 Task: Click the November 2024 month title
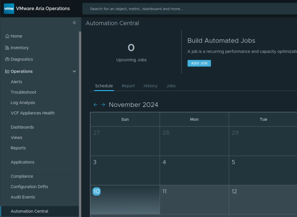[133, 105]
